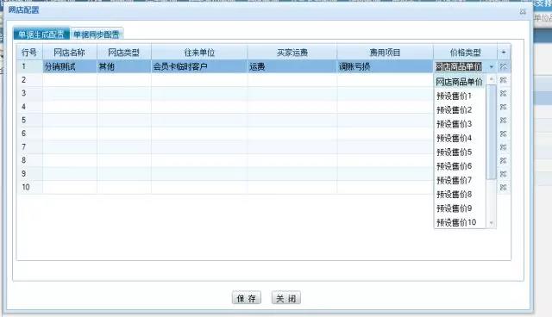The image size is (552, 317).
Task: Open the 单据生成配置 tab
Action: [41, 34]
